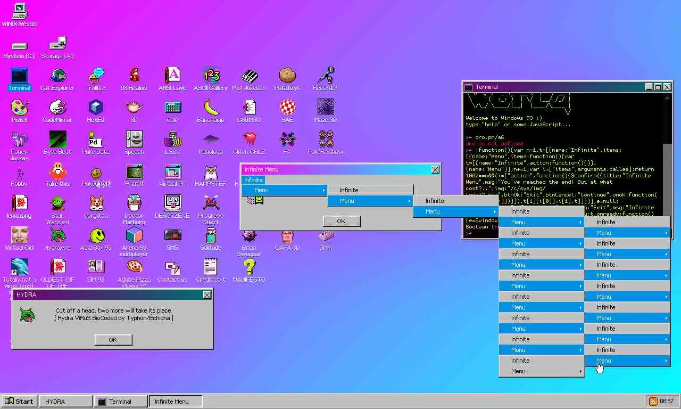This screenshot has height=409, width=681.
Task: Open the Contact us icon
Action: (172, 271)
